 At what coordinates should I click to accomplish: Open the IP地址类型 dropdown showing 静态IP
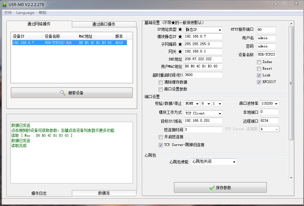coord(203,30)
